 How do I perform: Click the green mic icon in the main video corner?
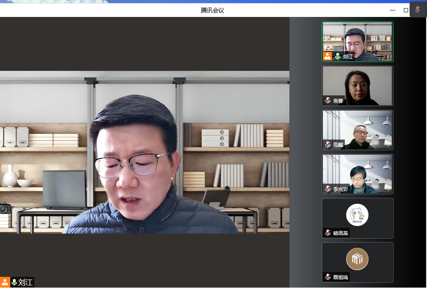tap(14, 282)
